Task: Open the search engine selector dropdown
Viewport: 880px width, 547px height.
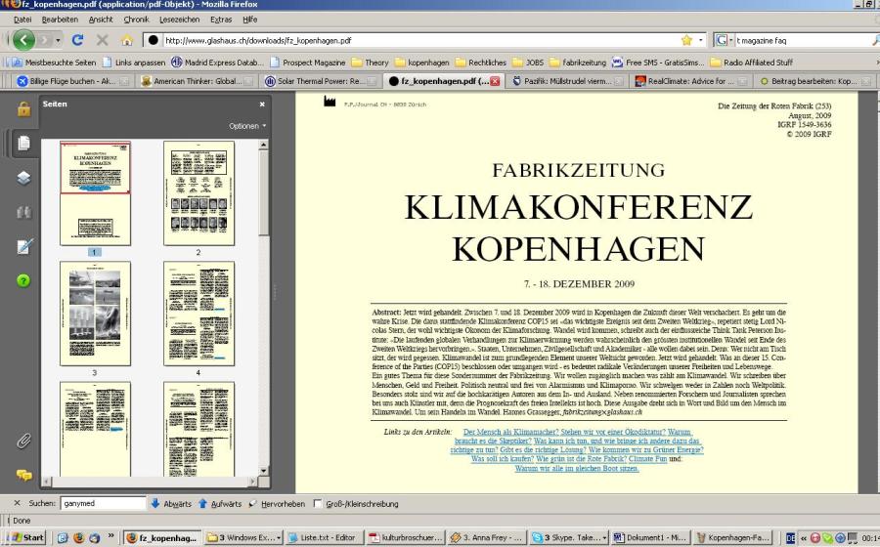Action: point(724,40)
